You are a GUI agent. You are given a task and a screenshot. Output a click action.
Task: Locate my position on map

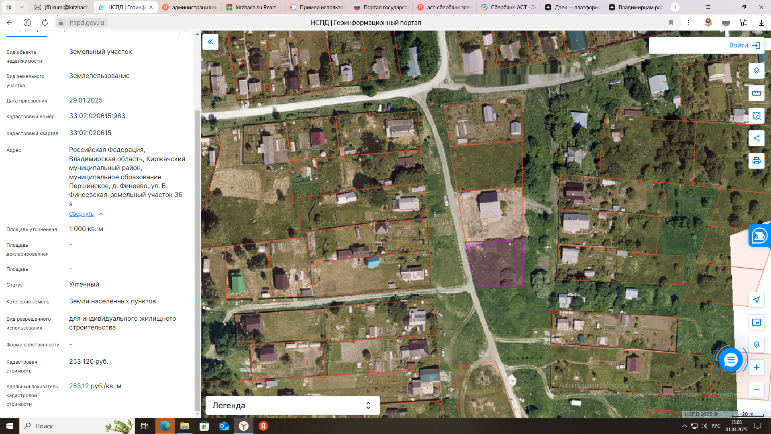756,300
